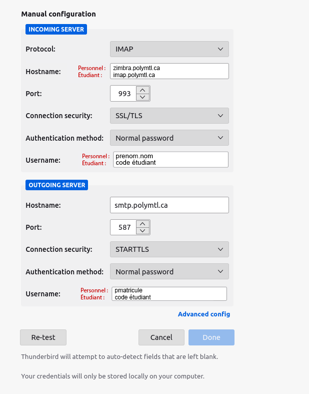Click the outgoing Username field
Image resolution: width=309 pixels, height=394 pixels.
169,294
